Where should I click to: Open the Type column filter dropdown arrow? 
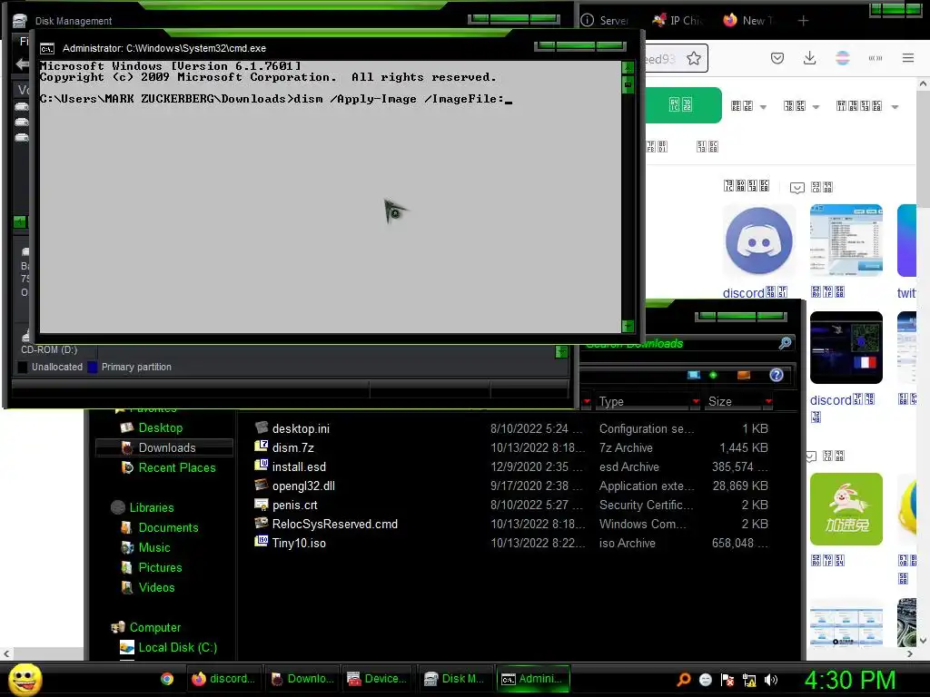pyautogui.click(x=696, y=402)
